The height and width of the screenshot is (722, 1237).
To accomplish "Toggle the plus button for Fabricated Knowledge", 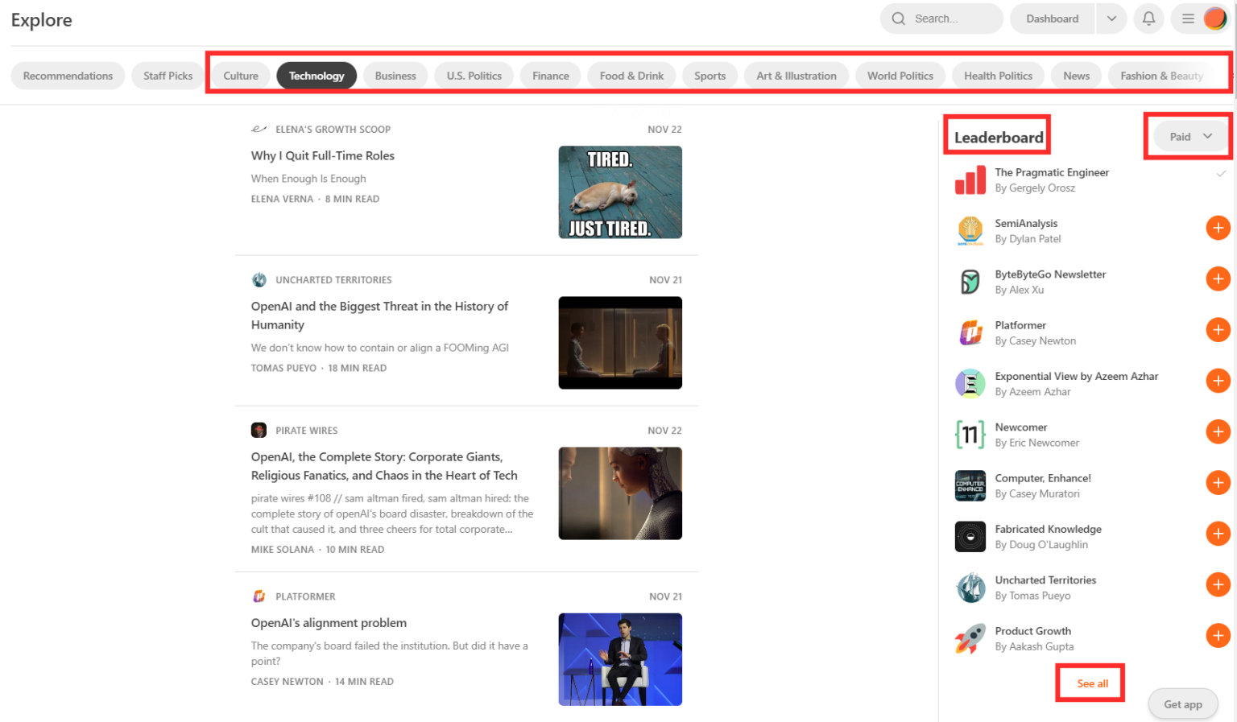I will 1217,534.
